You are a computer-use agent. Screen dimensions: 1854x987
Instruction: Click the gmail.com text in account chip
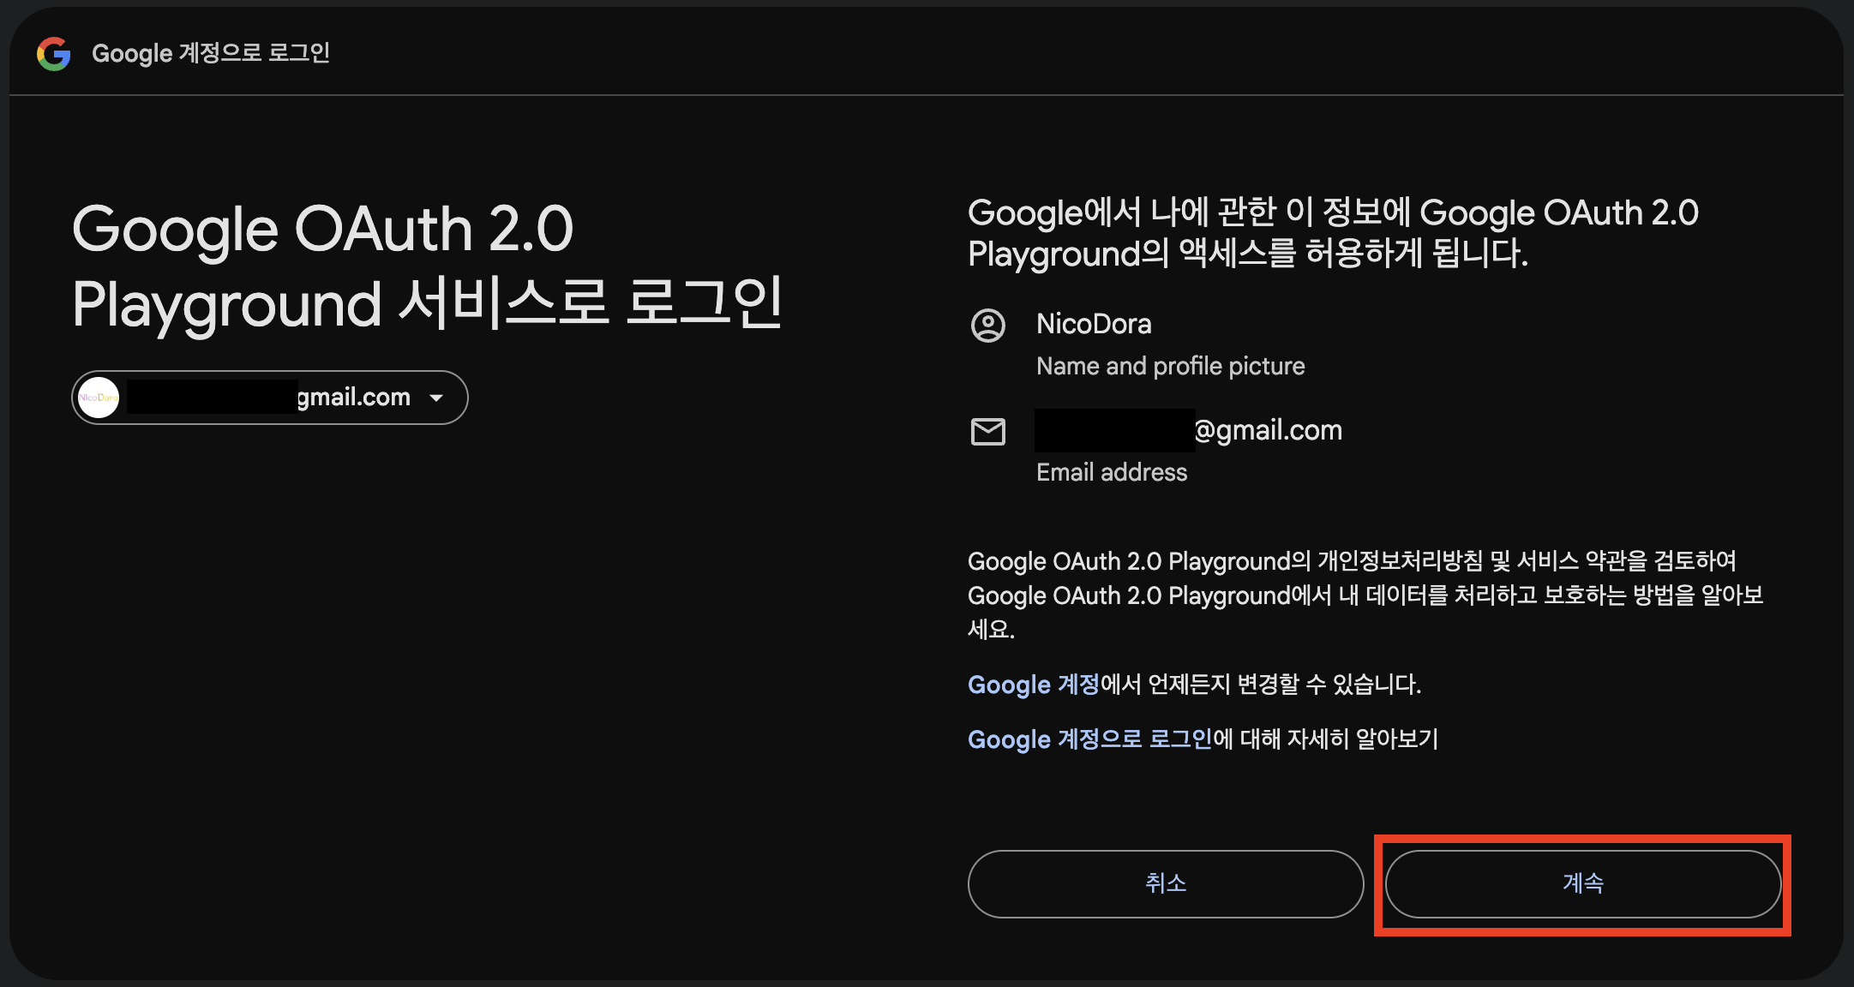coord(353,398)
